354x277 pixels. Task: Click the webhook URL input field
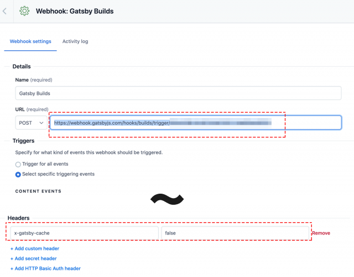pos(196,122)
